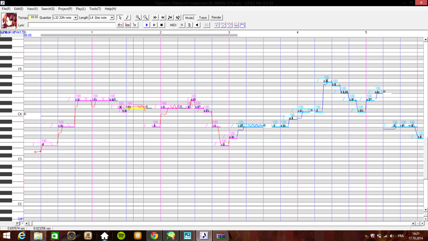Start playback with the blue Play button
The height and width of the screenshot is (241, 428).
[146, 25]
